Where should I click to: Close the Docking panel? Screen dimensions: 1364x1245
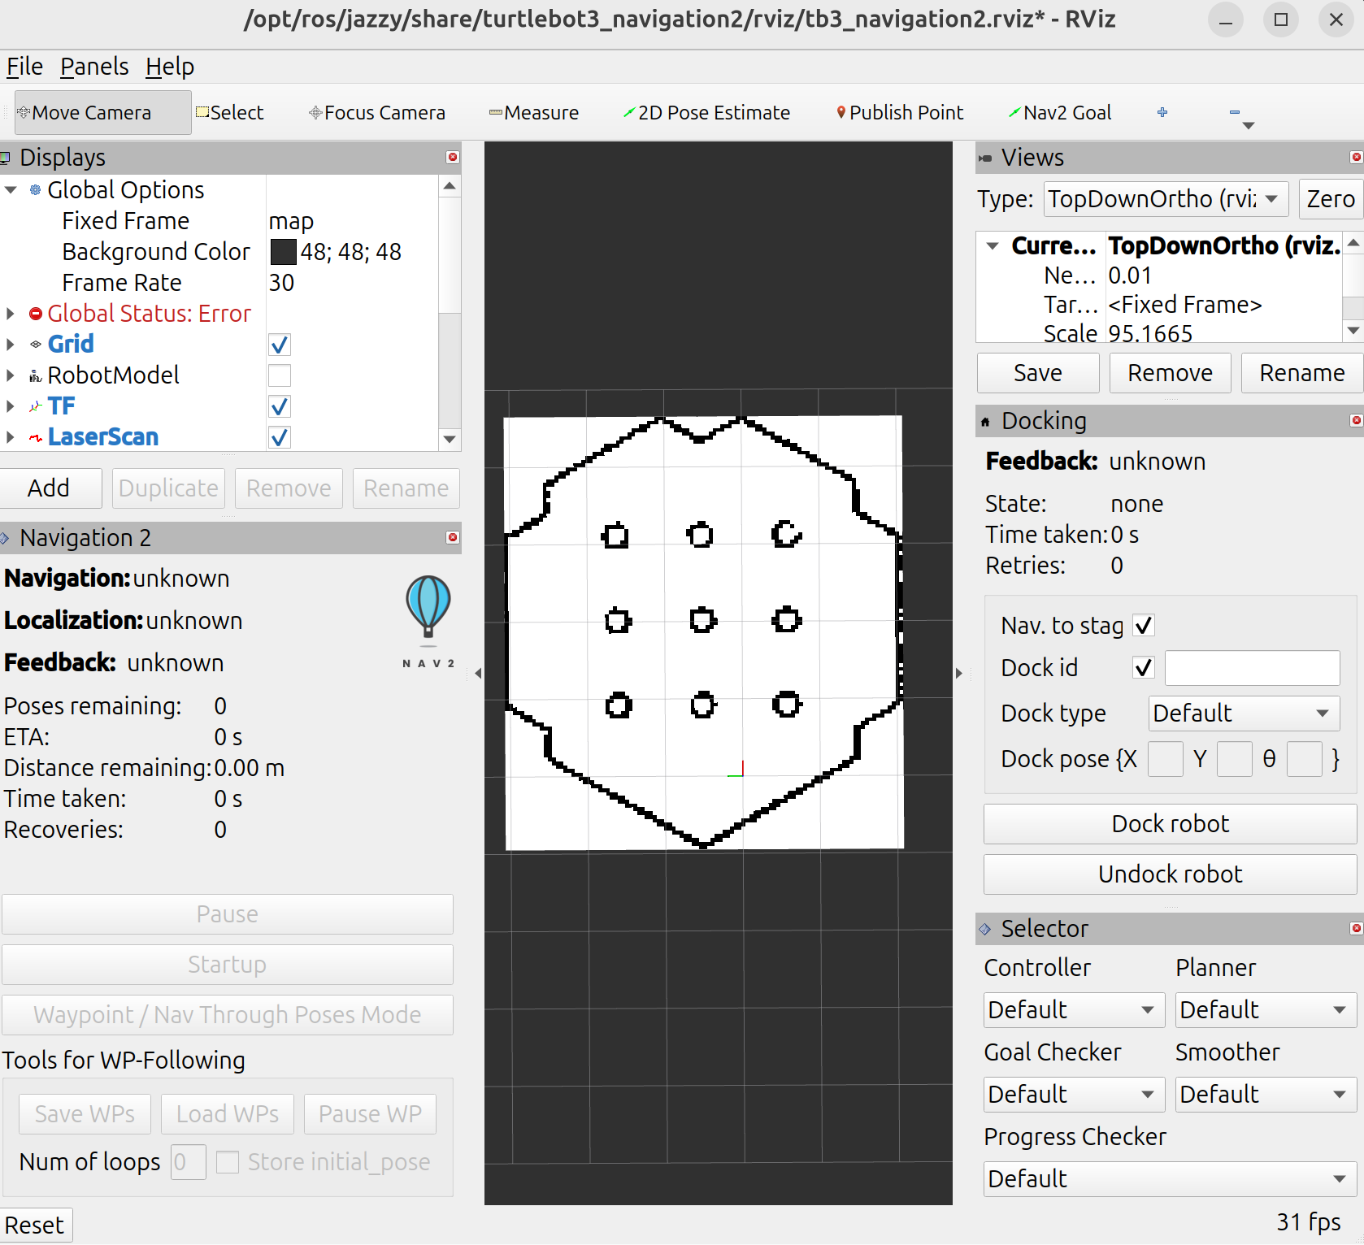coord(1356,420)
